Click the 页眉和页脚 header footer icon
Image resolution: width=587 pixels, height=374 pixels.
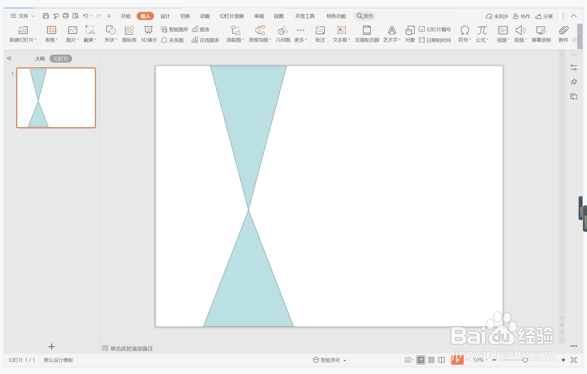click(367, 34)
